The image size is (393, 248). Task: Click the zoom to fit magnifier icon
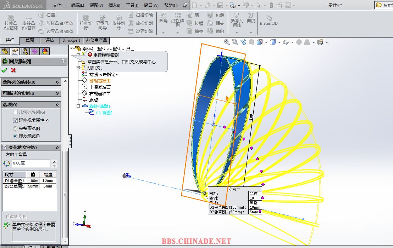coord(227,42)
